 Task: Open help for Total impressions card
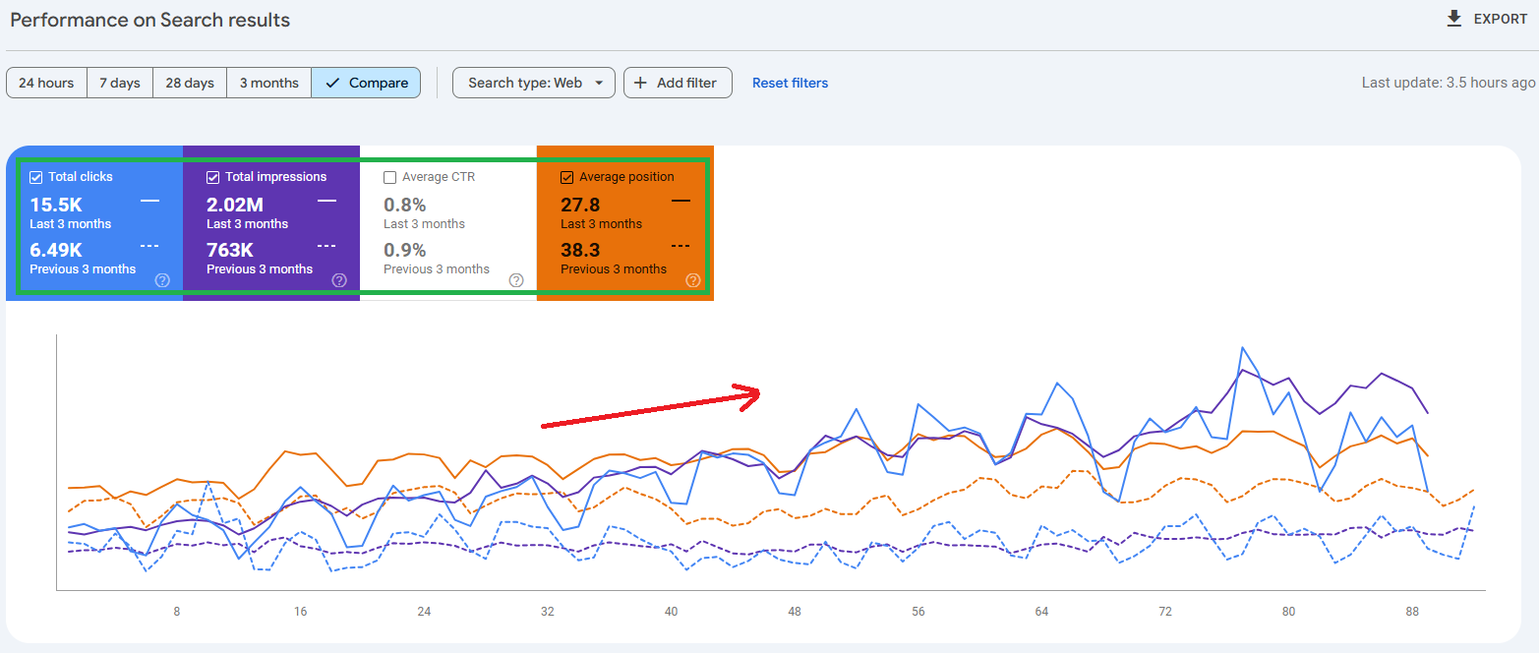coord(339,280)
